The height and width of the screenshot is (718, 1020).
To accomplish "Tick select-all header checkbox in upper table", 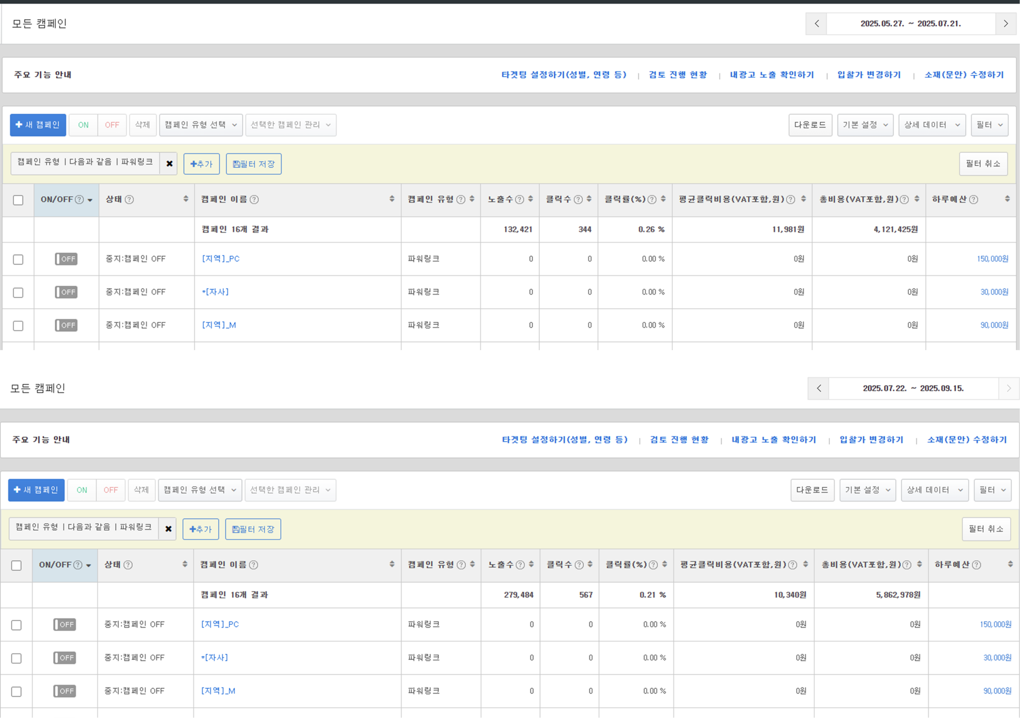I will coord(18,200).
